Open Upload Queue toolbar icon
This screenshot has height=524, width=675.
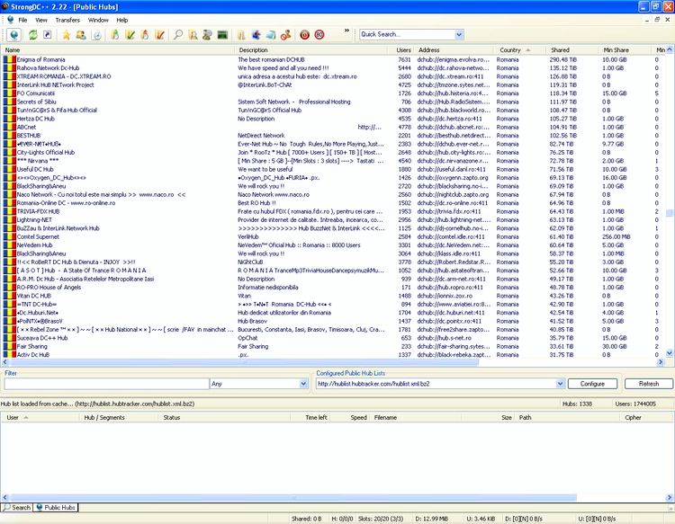(x=145, y=35)
